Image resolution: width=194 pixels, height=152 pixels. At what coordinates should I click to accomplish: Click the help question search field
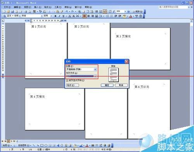pos(173,7)
